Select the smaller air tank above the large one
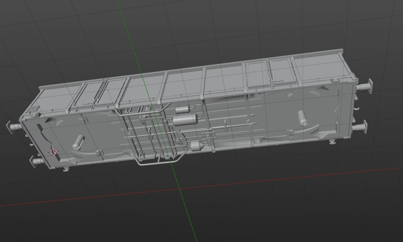Viewport: 403px width, 242px height. pos(182,109)
